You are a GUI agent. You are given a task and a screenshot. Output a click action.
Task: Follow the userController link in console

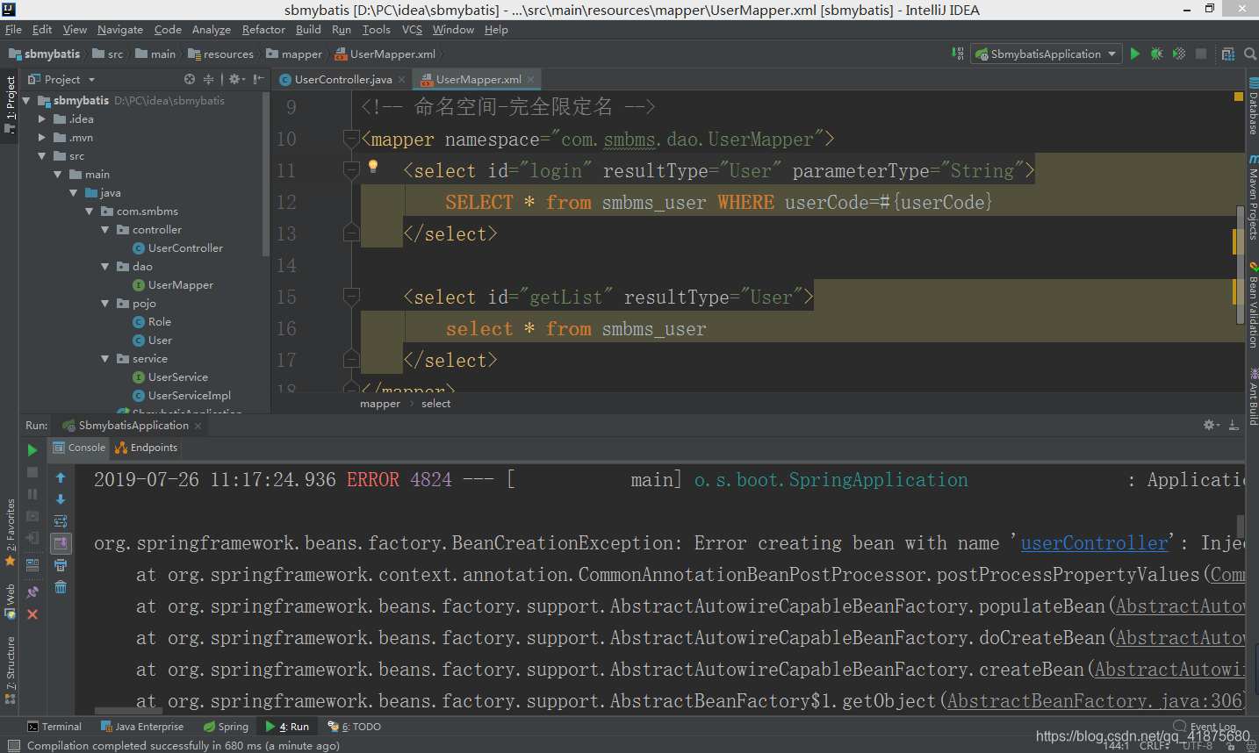pyautogui.click(x=1095, y=542)
